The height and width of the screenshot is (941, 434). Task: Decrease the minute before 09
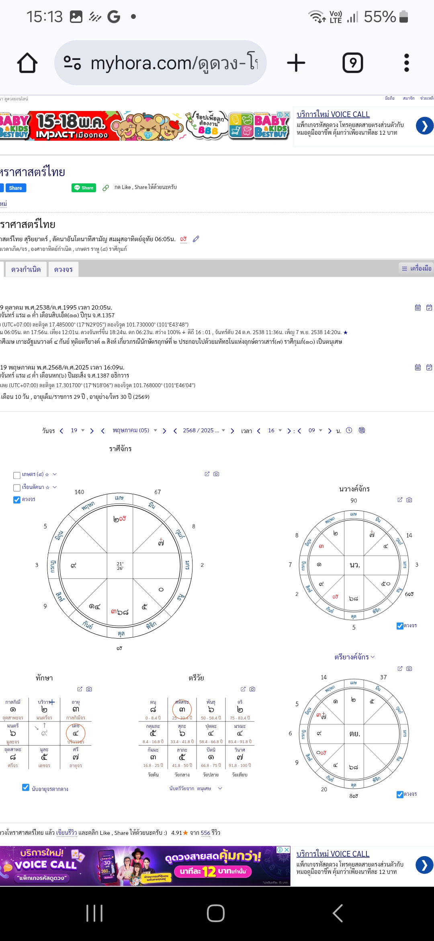(x=299, y=431)
